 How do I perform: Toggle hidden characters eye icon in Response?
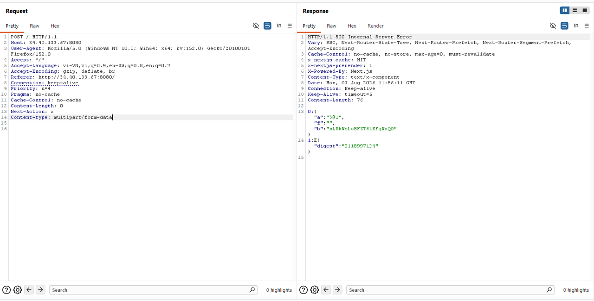(553, 26)
